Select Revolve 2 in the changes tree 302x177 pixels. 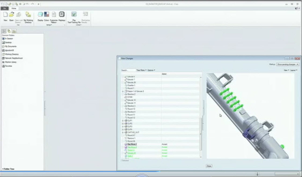click(x=131, y=94)
